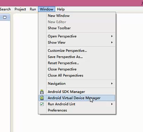Choose Customize Perspective... entry
This screenshot has width=143, height=132.
[x=77, y=50]
